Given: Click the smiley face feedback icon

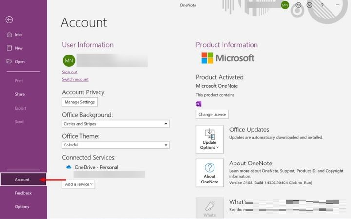Looking at the screenshot, I should tap(298, 5).
